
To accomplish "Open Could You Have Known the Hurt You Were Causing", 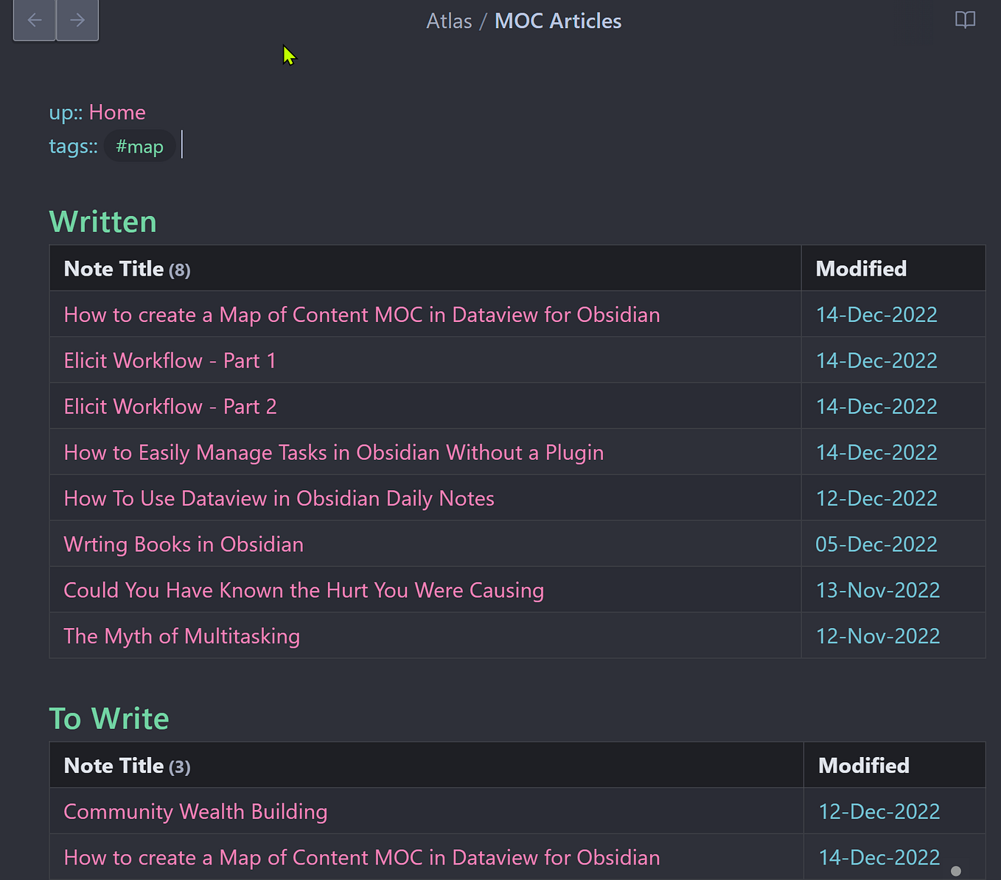I will 304,590.
